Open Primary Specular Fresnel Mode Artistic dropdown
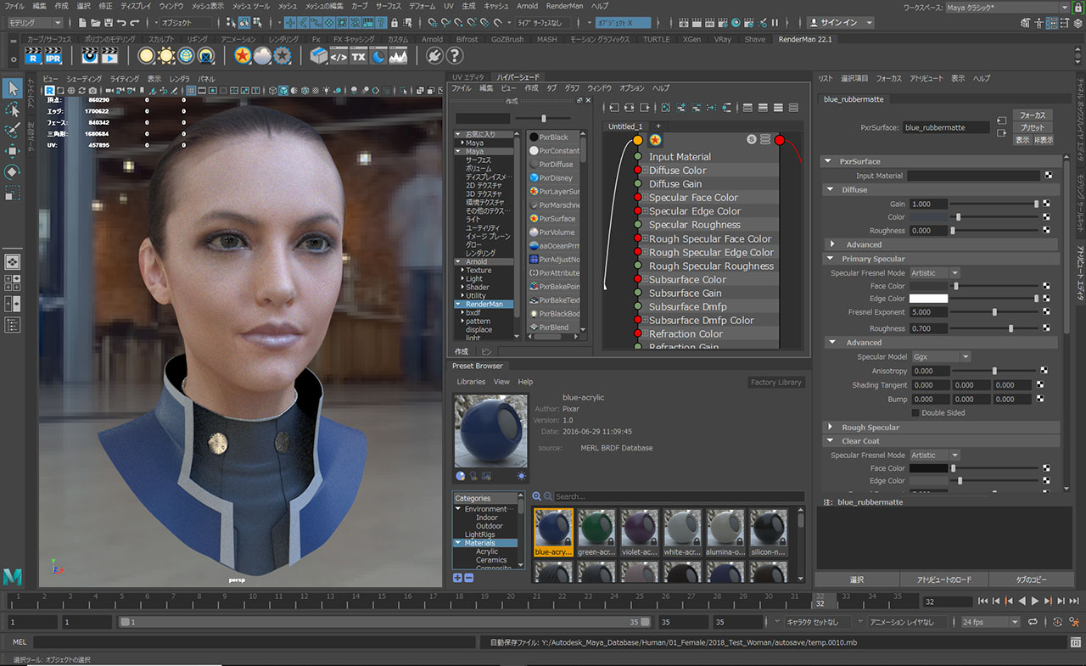Screen dimensions: 1086x666 coord(934,272)
